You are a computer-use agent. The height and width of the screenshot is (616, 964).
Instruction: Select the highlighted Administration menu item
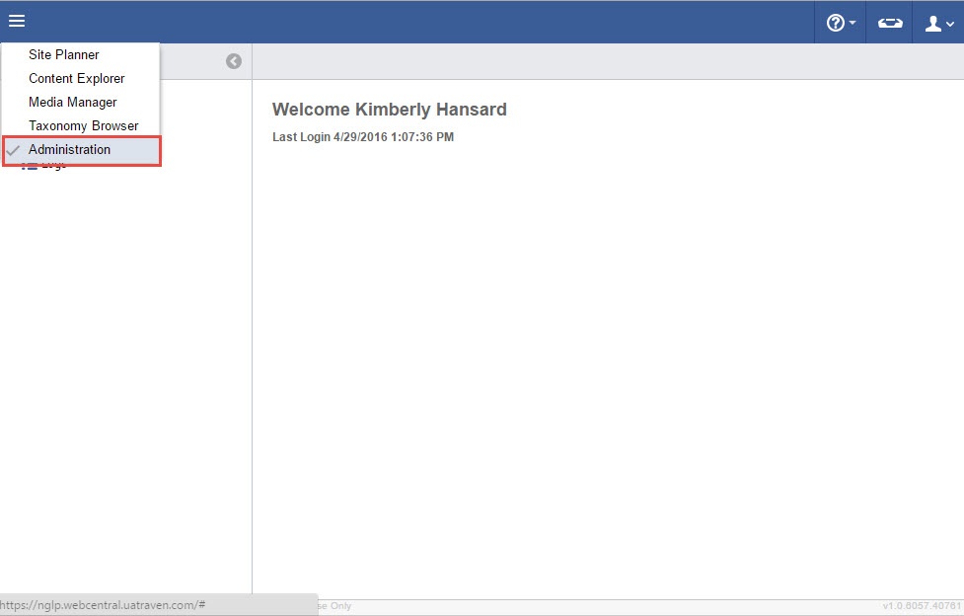pos(70,150)
